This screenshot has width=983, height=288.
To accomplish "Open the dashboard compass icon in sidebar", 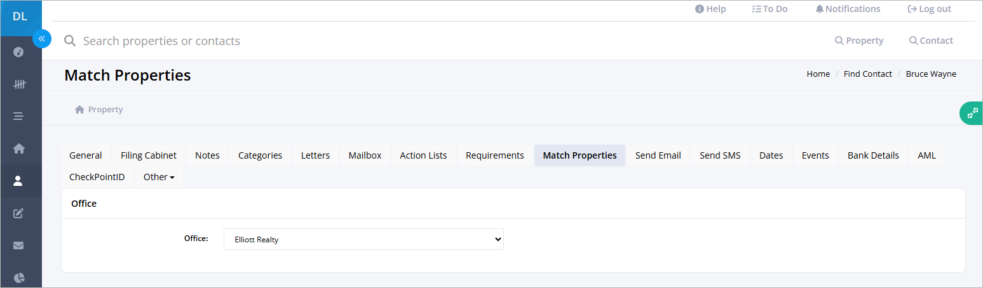I will [19, 52].
